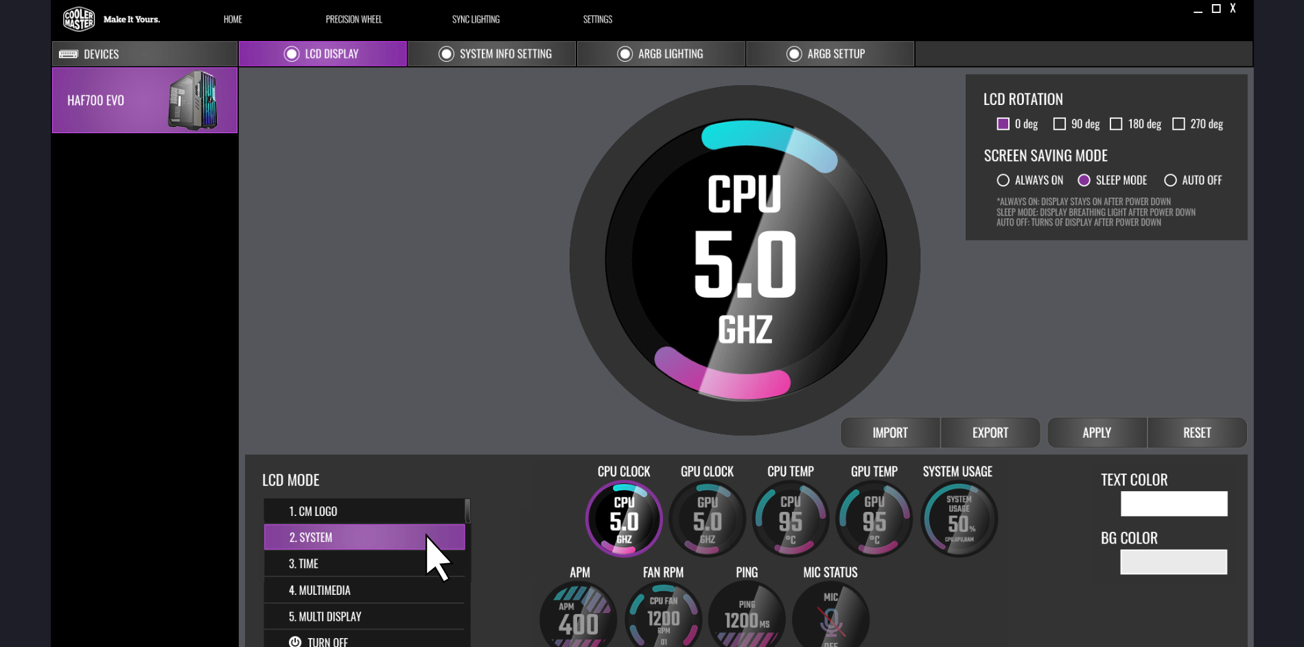Screen dimensions: 1304x647
Task: Enable 90 deg LCD rotation checkbox
Action: pyautogui.click(x=1060, y=124)
